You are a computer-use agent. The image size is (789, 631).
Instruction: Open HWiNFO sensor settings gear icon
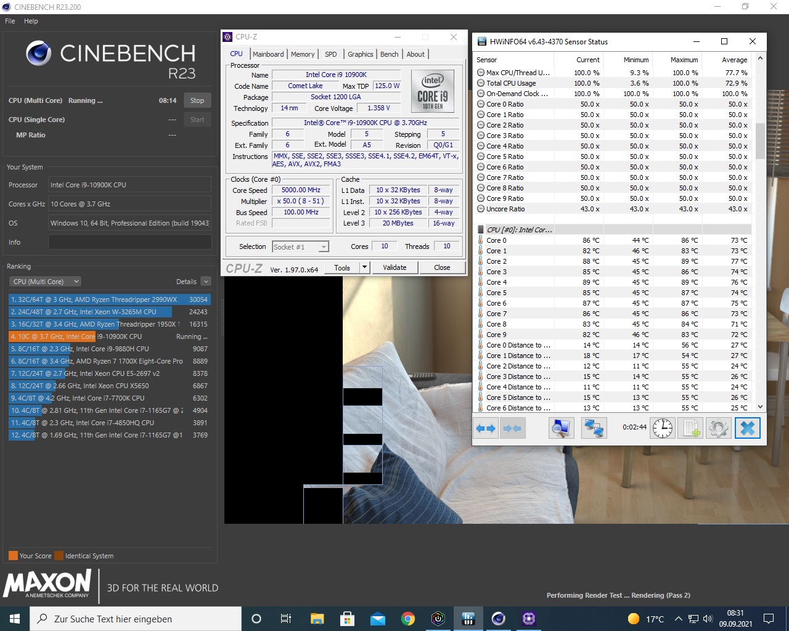tap(718, 428)
